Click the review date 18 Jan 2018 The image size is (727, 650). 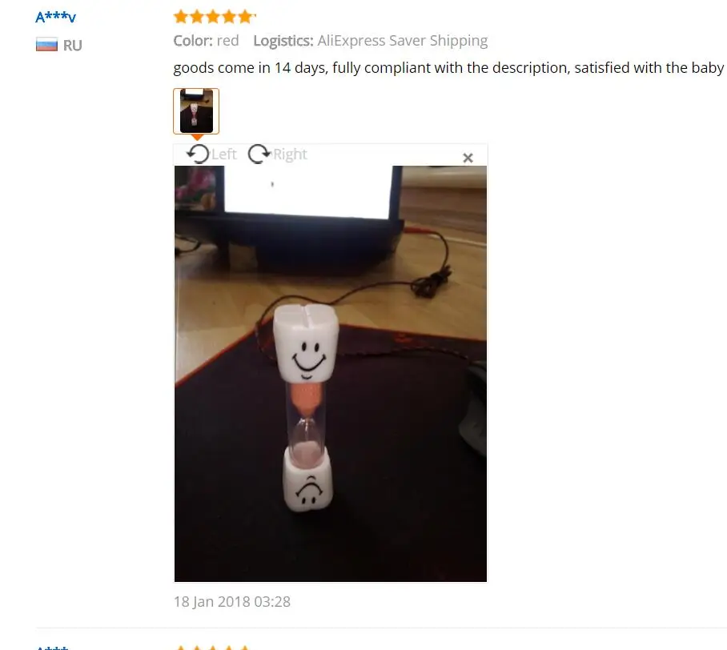pyautogui.click(x=232, y=601)
